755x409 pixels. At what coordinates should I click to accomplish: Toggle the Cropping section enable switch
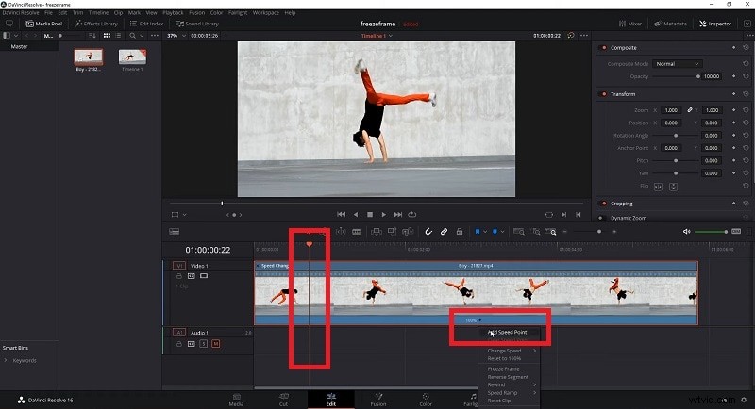603,204
